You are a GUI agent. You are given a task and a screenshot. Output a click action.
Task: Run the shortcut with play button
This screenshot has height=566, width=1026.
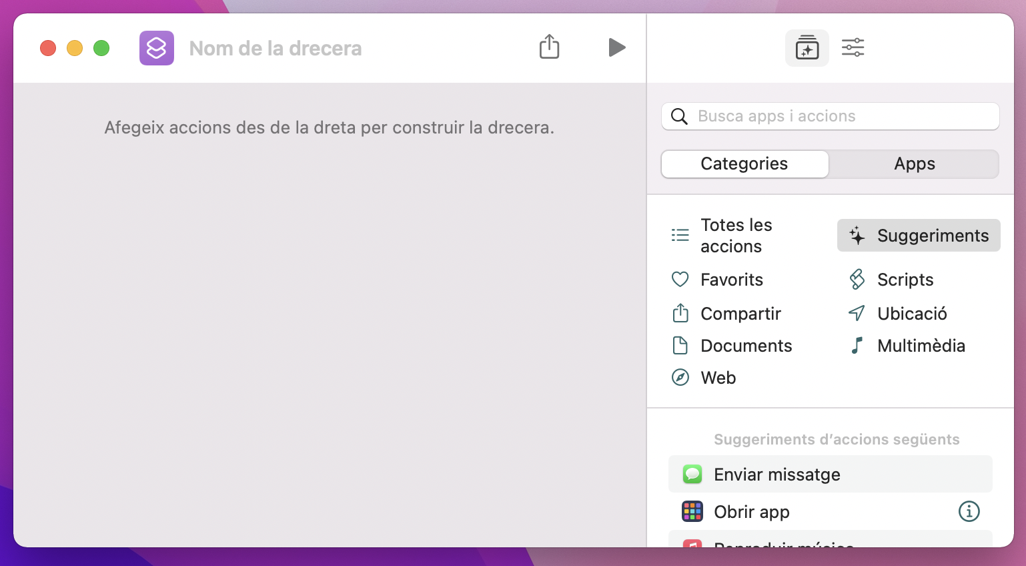point(616,47)
